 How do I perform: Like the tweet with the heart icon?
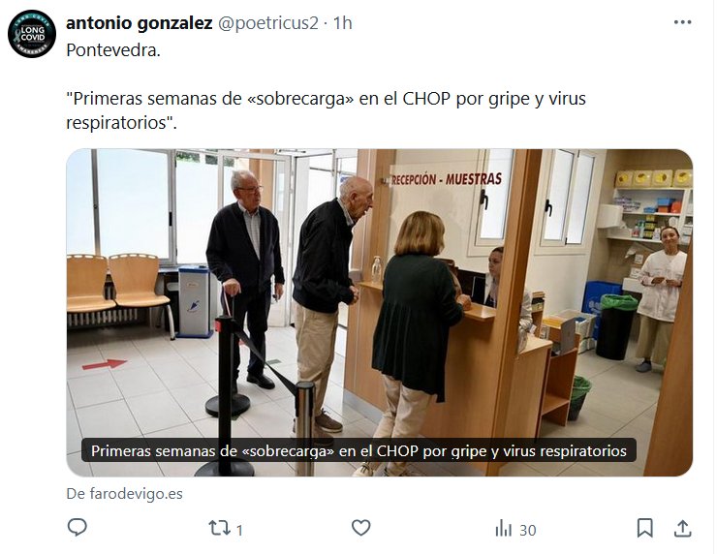[360, 528]
